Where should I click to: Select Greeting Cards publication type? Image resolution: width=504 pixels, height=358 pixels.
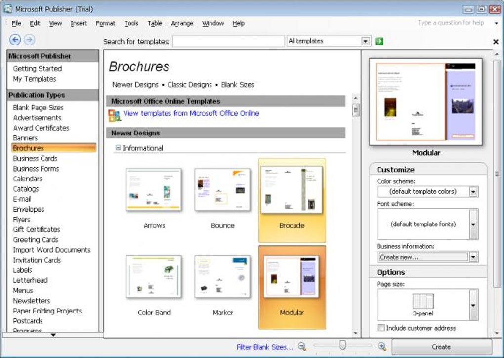coord(36,240)
